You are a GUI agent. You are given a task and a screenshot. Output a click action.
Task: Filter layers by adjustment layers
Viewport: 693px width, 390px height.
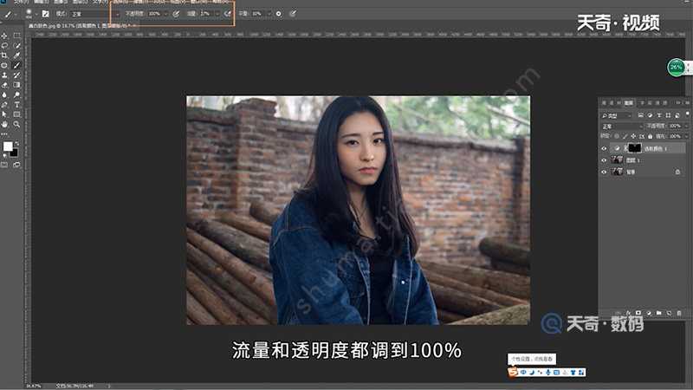[650, 115]
